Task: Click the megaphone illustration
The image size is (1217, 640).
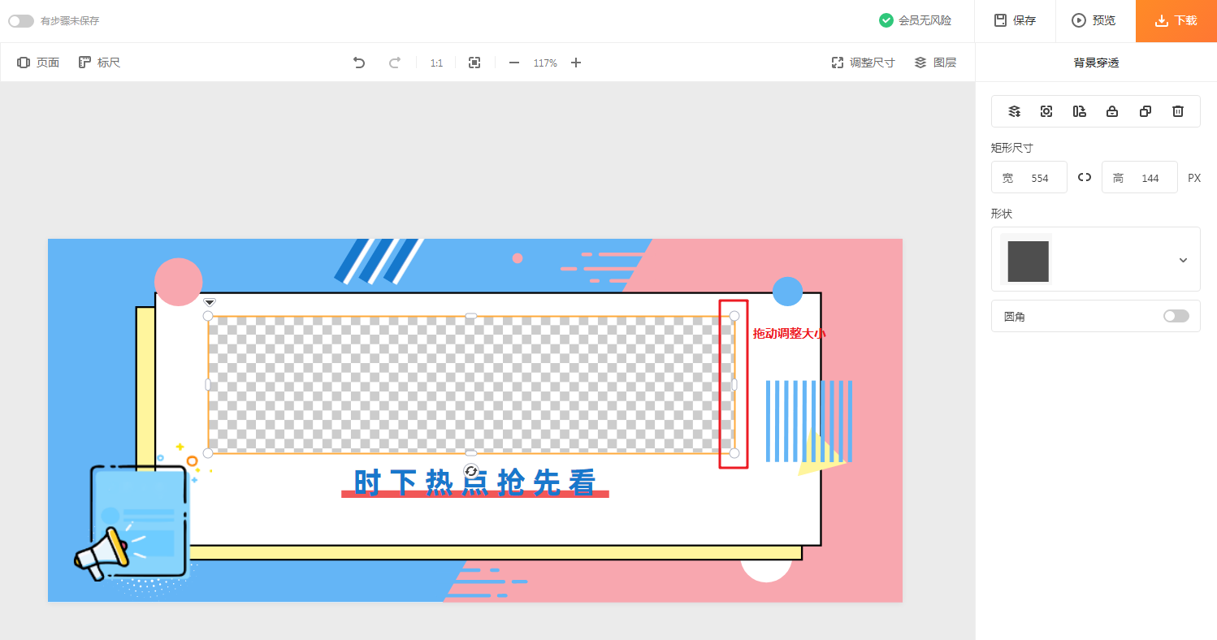Action: 103,552
